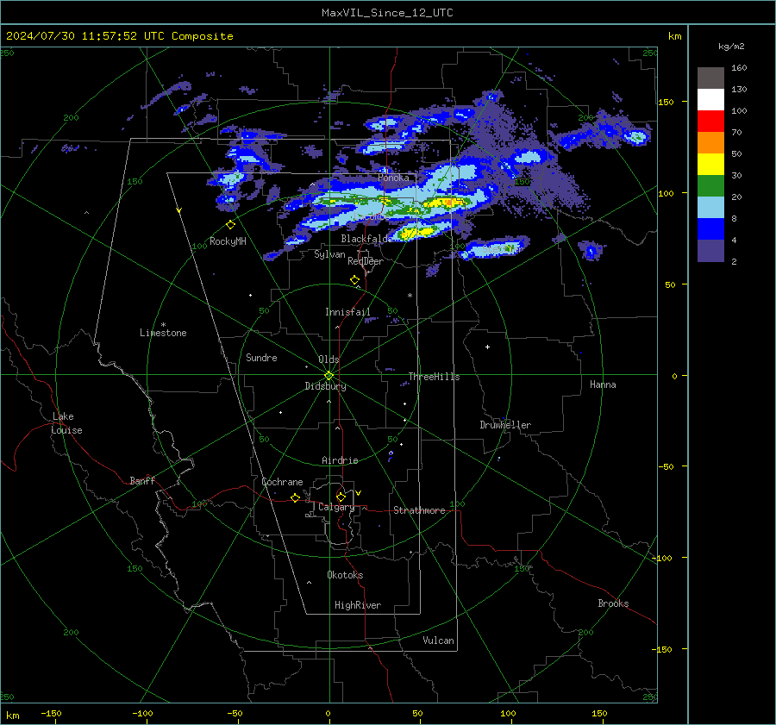This screenshot has width=776, height=725.
Task: Click the ThreeHills town label
Action: tap(434, 377)
